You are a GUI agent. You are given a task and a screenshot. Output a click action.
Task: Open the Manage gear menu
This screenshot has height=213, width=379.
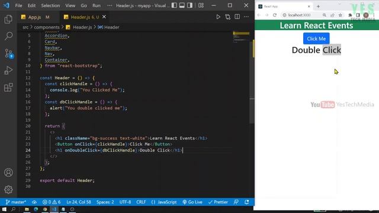pyautogui.click(x=8, y=189)
